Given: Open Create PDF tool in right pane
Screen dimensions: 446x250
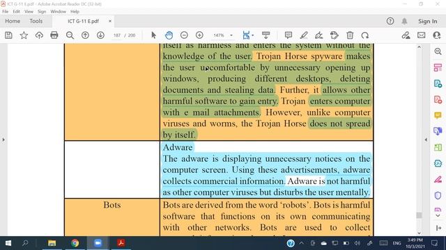Looking at the screenshot, I should (x=438, y=99).
